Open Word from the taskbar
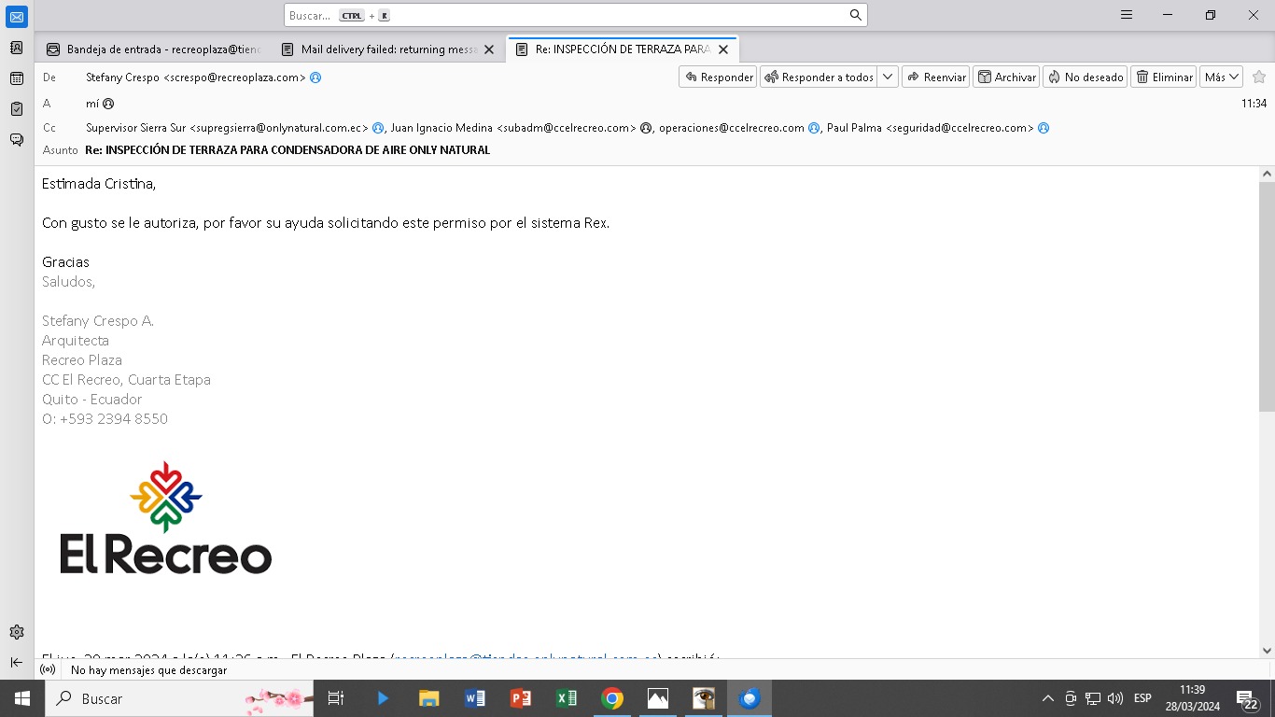The height and width of the screenshot is (717, 1275). pos(474,698)
